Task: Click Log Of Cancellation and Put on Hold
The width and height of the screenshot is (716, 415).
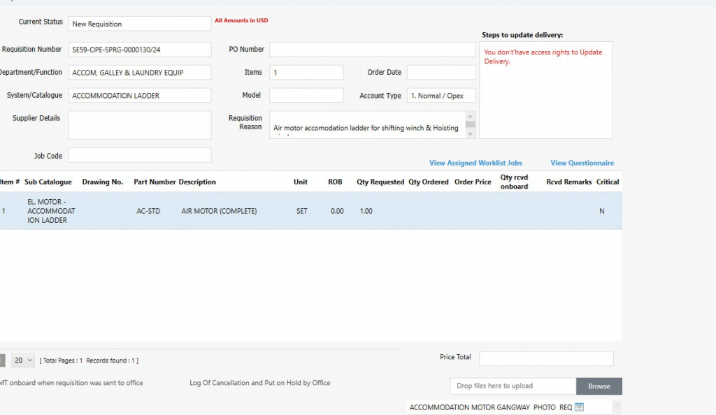Action: 259,383
